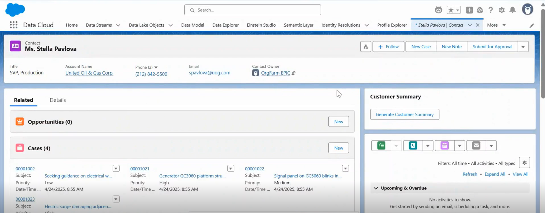
Task: Click the Email composer icon
Action: tap(476, 146)
